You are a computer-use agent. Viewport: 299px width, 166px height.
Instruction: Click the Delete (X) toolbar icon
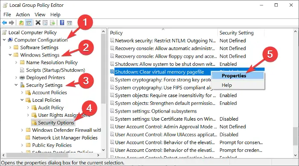38,23
